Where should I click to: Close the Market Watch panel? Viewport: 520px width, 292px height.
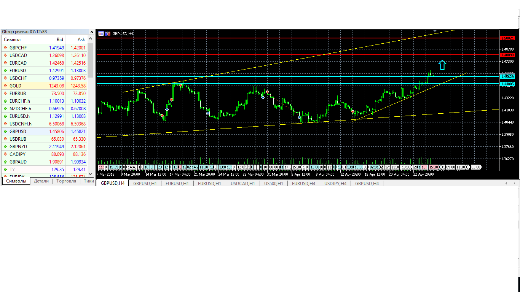(91, 32)
